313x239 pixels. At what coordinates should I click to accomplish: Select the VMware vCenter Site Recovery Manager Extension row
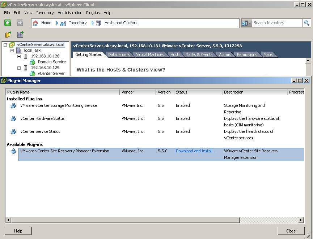(x=161, y=155)
